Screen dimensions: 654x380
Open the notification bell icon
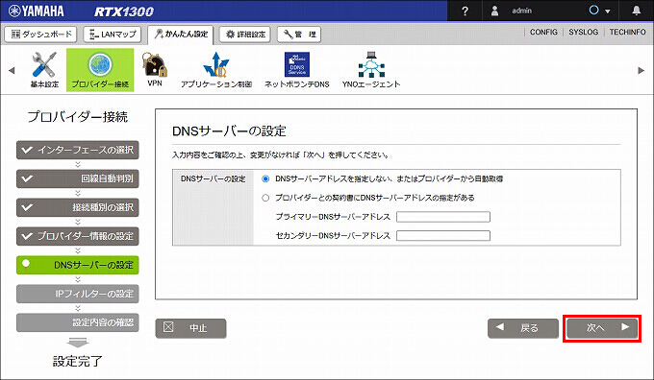click(x=636, y=11)
